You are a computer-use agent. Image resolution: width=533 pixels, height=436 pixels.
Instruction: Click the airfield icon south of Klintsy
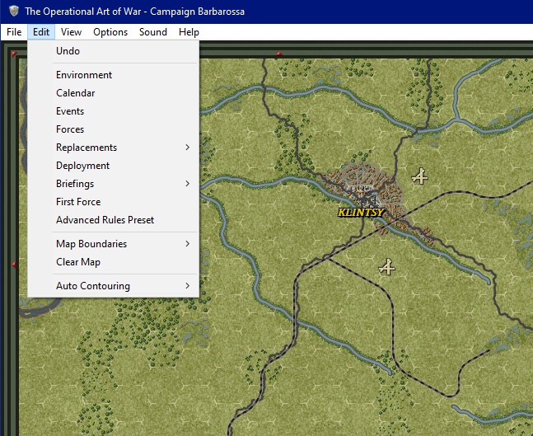(x=387, y=267)
